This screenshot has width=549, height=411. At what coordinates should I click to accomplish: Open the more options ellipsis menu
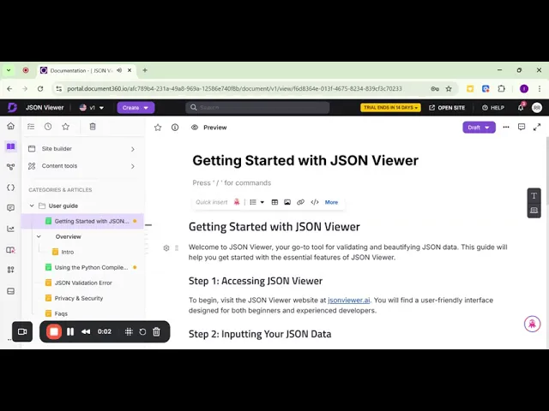[x=506, y=128]
